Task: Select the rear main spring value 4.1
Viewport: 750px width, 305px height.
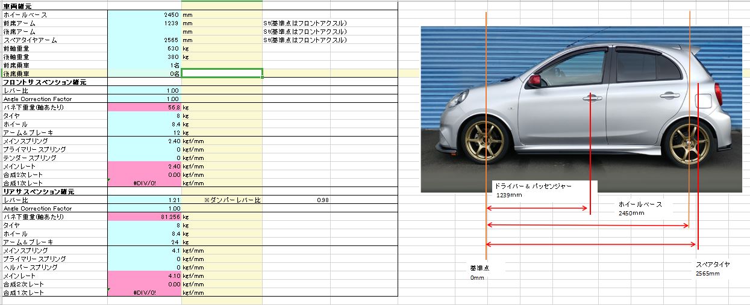Action: [x=145, y=250]
